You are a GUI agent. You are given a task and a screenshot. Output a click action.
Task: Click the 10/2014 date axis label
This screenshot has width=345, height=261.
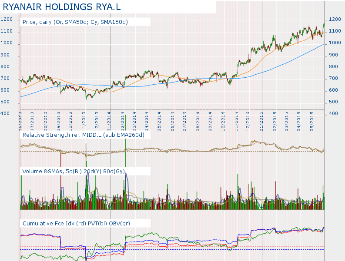(x=223, y=122)
